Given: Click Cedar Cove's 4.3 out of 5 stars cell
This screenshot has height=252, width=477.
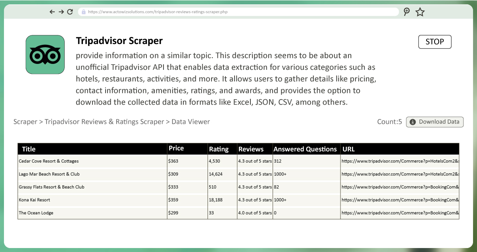Looking at the screenshot, I should (x=255, y=161).
